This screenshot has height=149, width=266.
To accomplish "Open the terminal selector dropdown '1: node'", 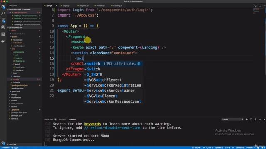I will pyautogui.click(x=232, y=120).
